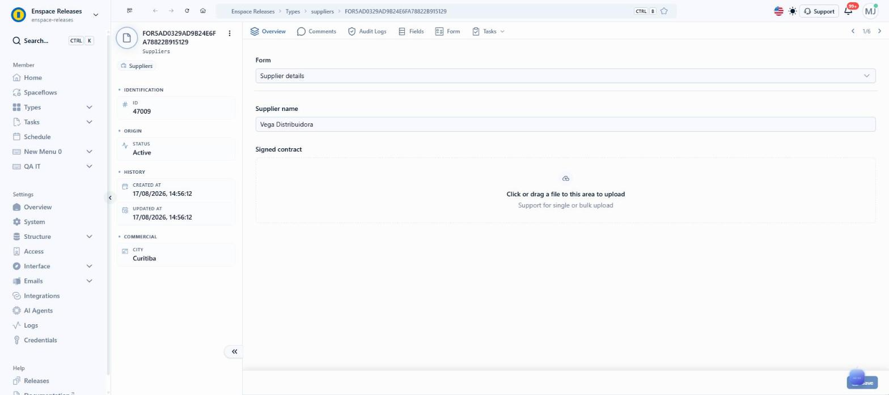Expand the Interface settings menu

89,266
